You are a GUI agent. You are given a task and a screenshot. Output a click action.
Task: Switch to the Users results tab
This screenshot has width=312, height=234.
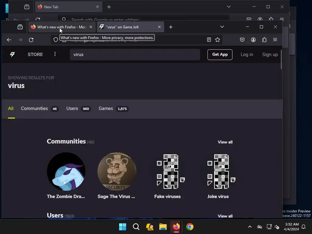tap(78, 109)
